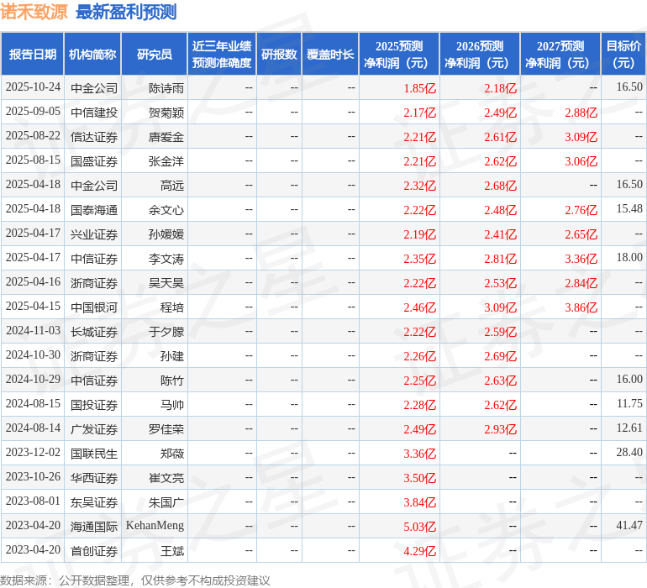647x588 pixels.
Task: Click the 近三年业绩预测准确度 column header
Action: click(x=222, y=55)
